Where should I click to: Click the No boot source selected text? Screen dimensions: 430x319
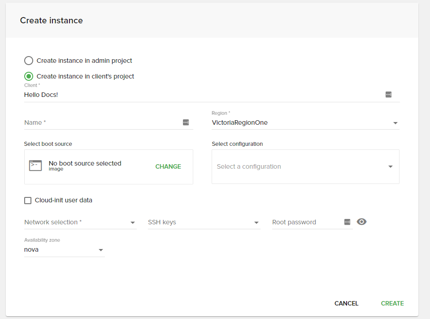coord(85,163)
